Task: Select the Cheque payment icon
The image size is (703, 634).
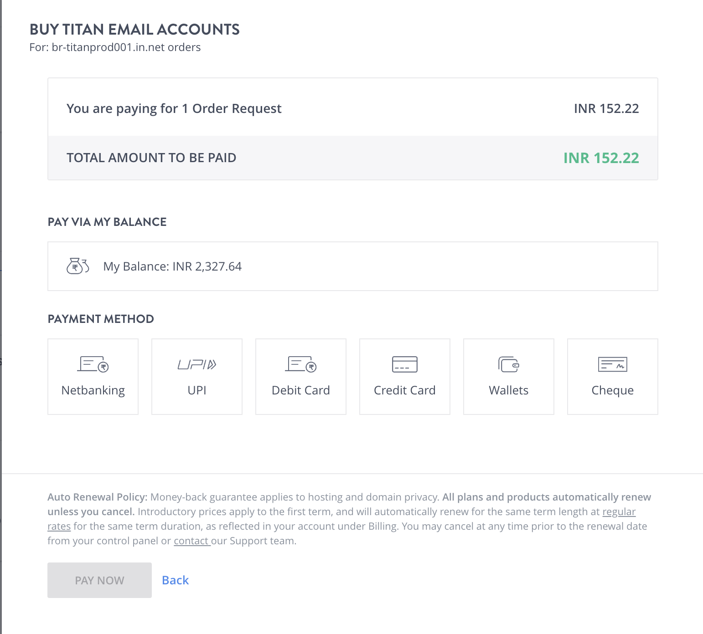Action: pos(612,364)
